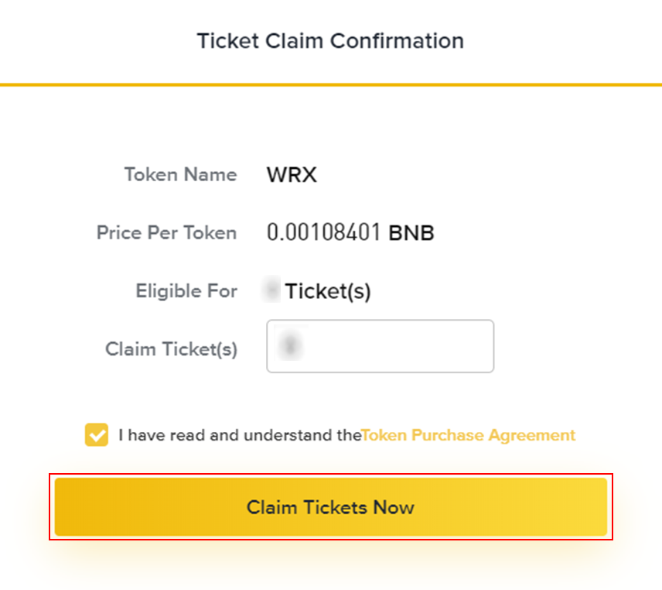Click the 0.00108401 price value
This screenshot has height=590, width=662.
323,232
